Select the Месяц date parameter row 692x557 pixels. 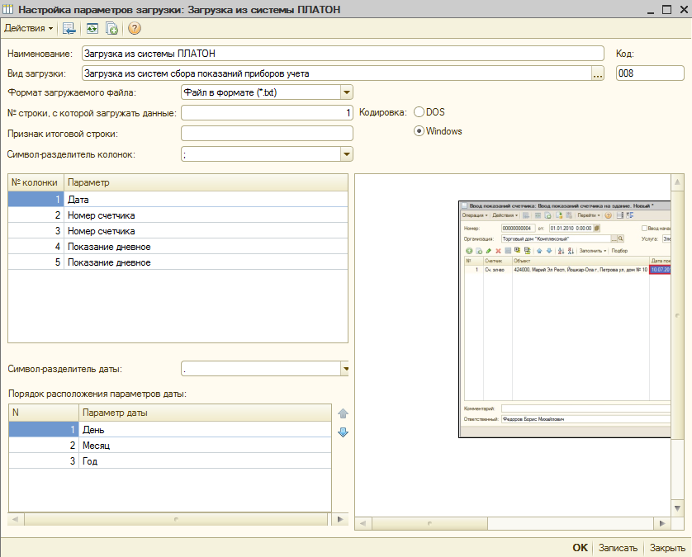click(x=170, y=446)
